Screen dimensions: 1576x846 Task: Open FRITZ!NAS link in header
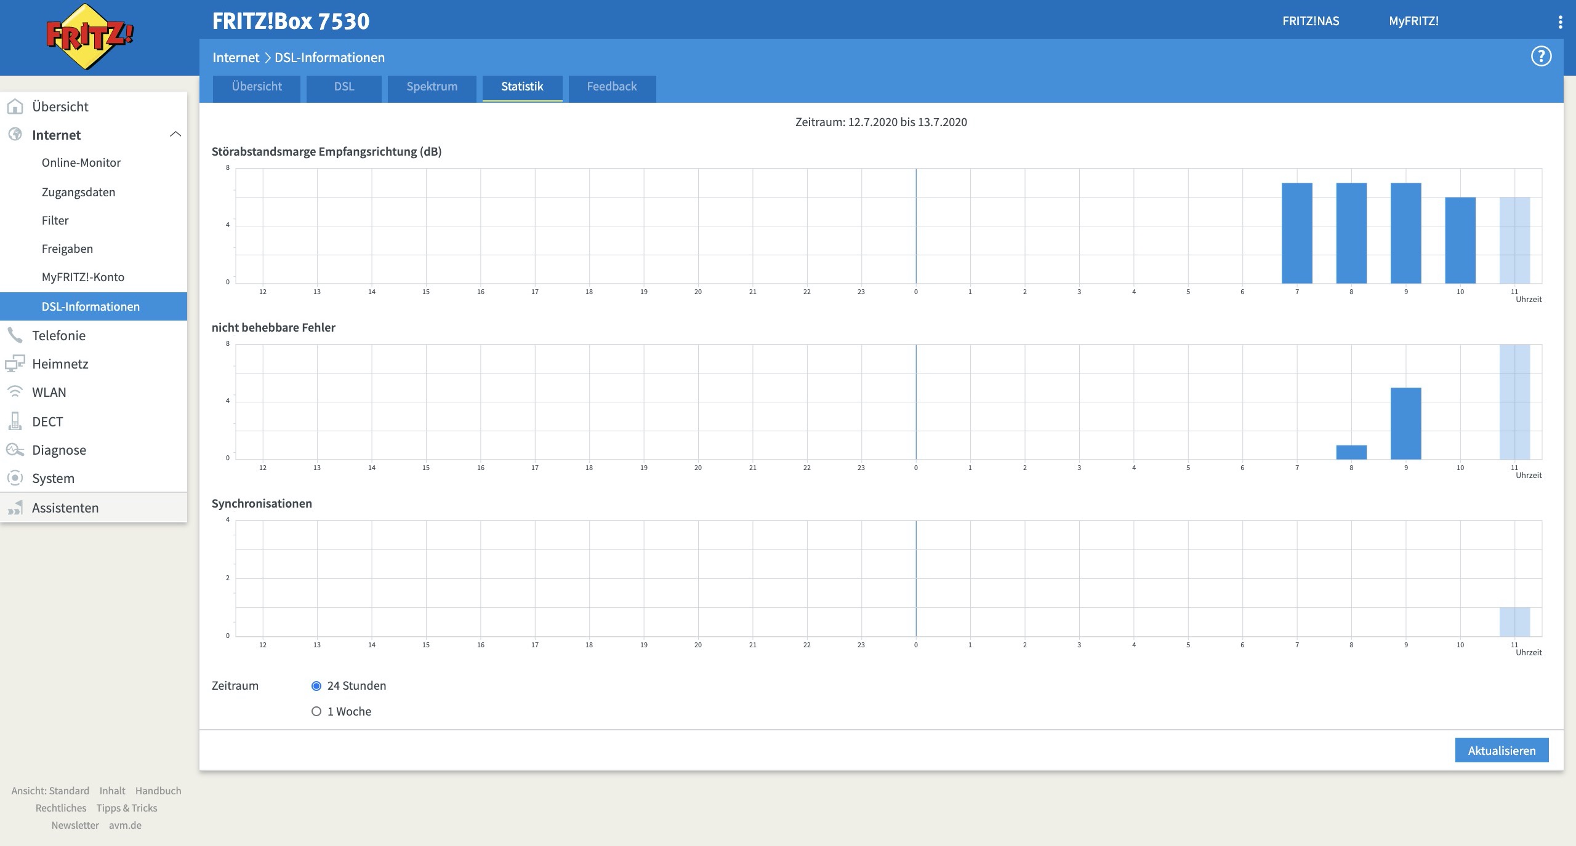[1311, 21]
